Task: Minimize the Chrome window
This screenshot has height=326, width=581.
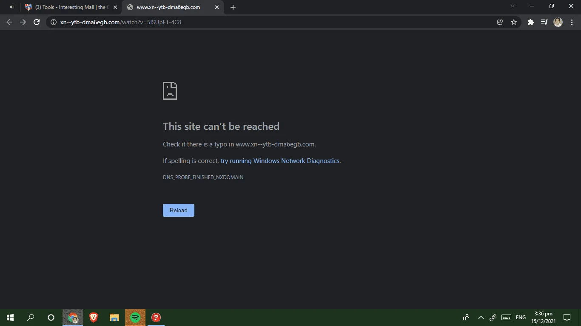Action: coord(532,6)
